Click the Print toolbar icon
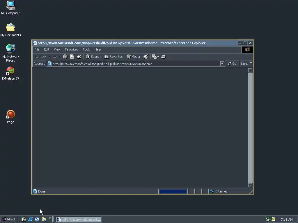 coord(164,57)
